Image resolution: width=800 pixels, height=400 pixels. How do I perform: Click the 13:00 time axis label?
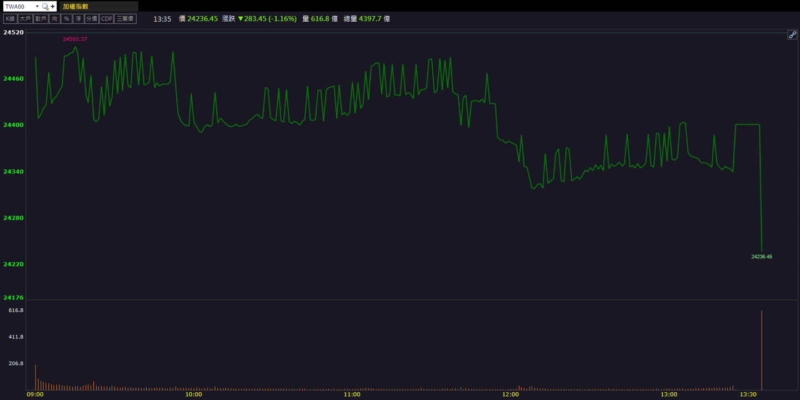[x=669, y=394]
